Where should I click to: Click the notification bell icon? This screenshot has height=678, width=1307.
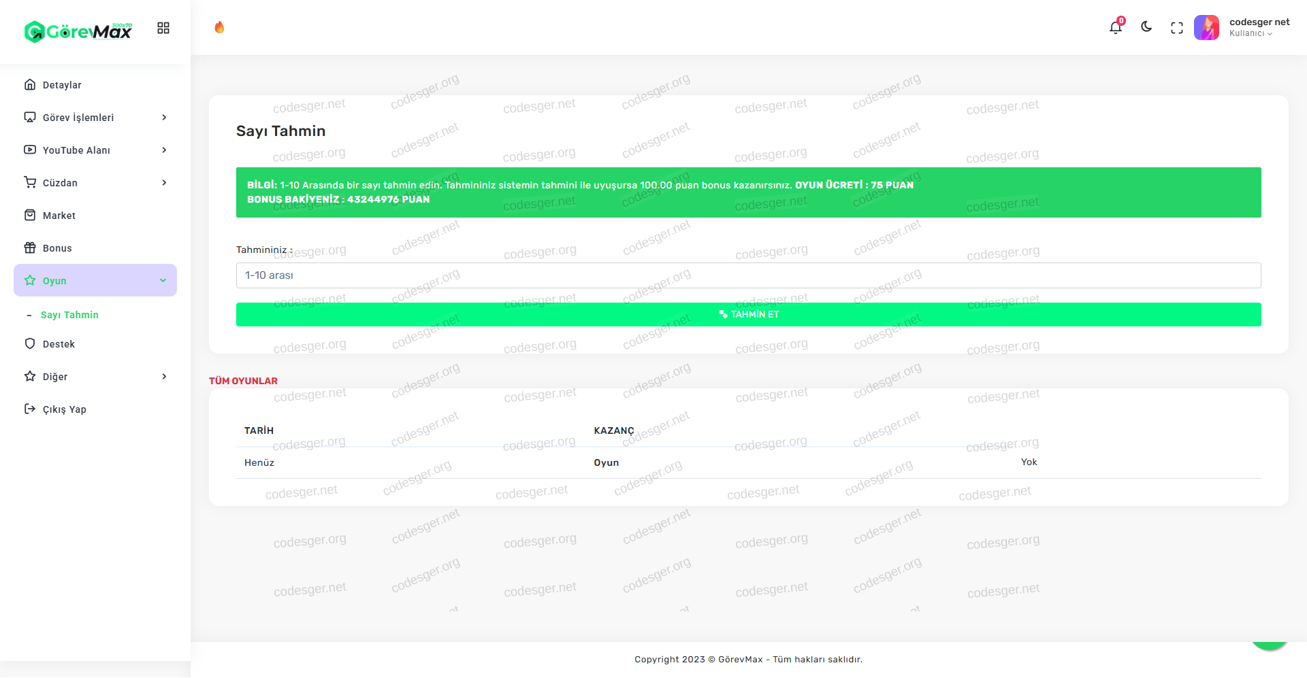point(1115,28)
